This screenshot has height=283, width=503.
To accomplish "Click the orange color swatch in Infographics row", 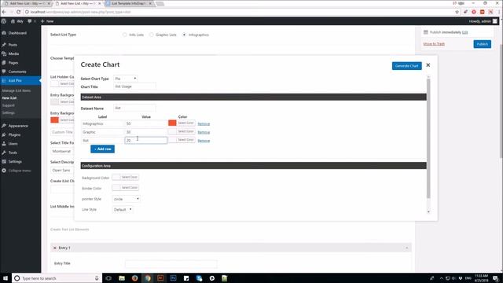I will pos(172,123).
